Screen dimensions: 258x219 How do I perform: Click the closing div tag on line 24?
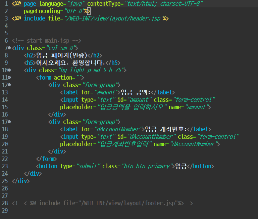click(x=33, y=174)
